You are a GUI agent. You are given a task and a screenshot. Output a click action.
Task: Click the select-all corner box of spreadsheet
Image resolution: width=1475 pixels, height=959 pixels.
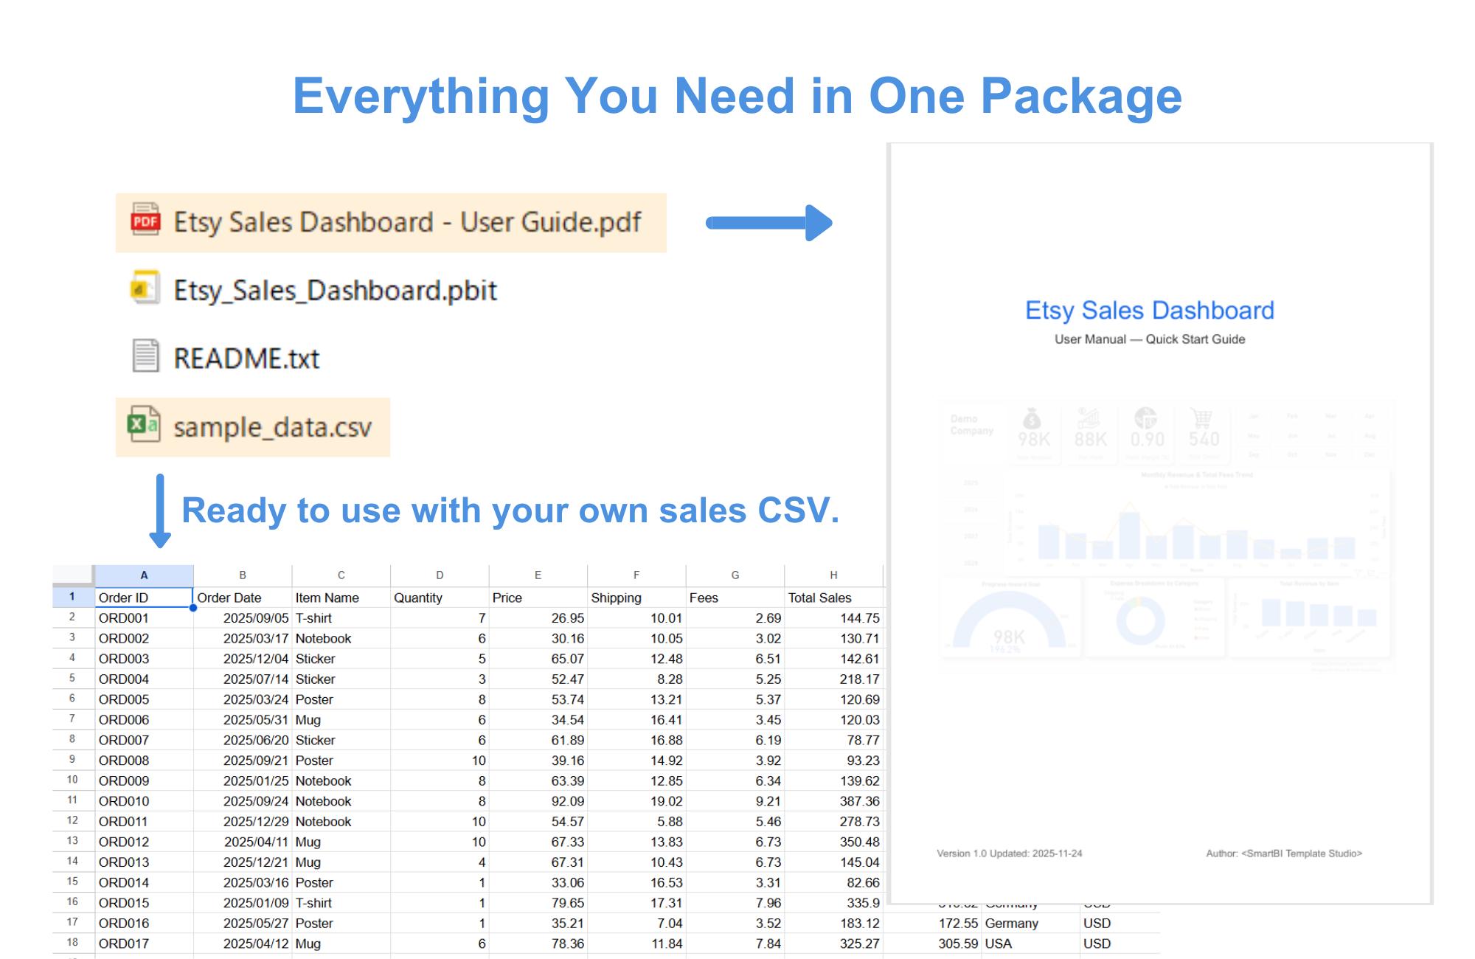[73, 575]
